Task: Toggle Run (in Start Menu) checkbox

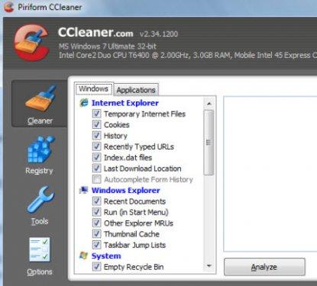Action: tap(96, 212)
